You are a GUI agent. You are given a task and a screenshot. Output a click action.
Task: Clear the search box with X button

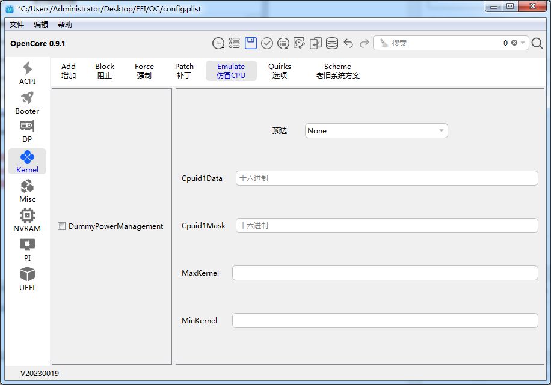pyautogui.click(x=514, y=43)
